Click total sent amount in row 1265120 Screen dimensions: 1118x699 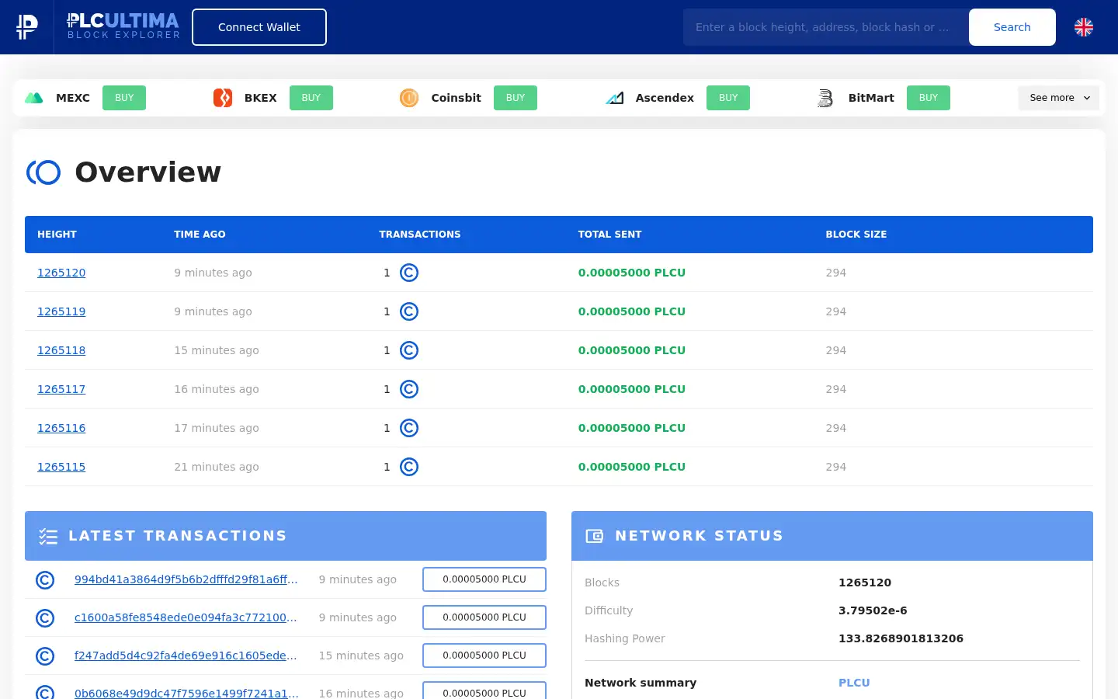pos(632,273)
